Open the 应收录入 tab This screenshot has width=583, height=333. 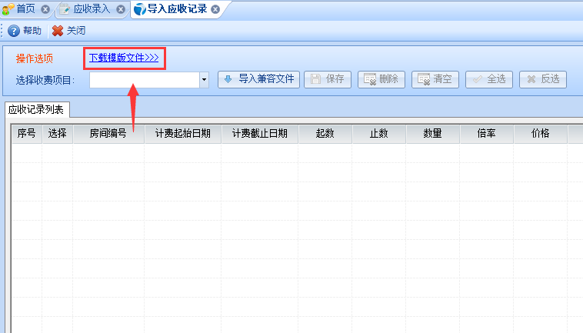92,9
